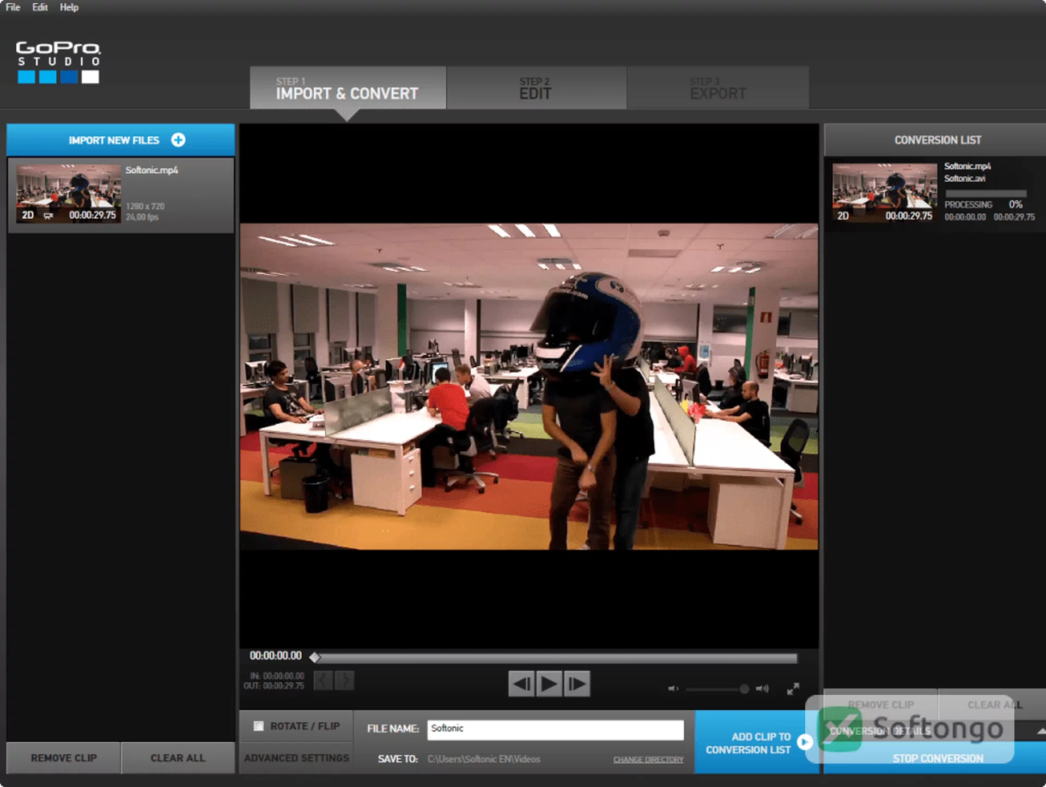Viewport: 1046px width, 787px height.
Task: Toggle fullscreen preview with the expand arrows icon
Action: tap(793, 689)
